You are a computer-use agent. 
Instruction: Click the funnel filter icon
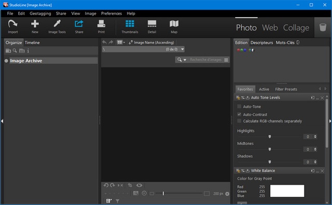click(118, 201)
